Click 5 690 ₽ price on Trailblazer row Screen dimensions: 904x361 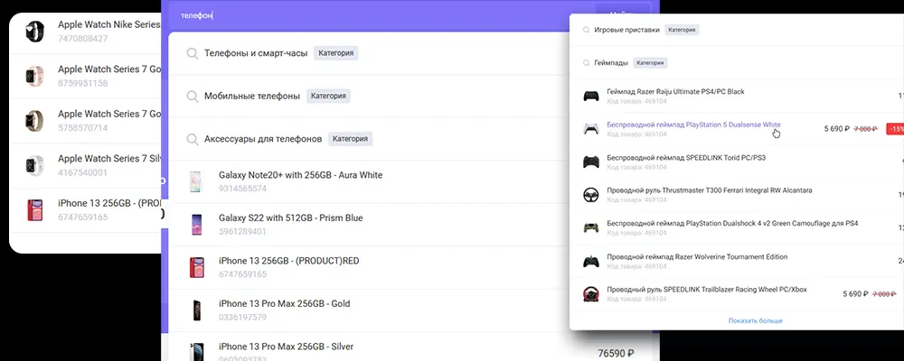click(854, 293)
